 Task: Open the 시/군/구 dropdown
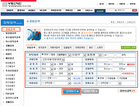click(x=79, y=55)
